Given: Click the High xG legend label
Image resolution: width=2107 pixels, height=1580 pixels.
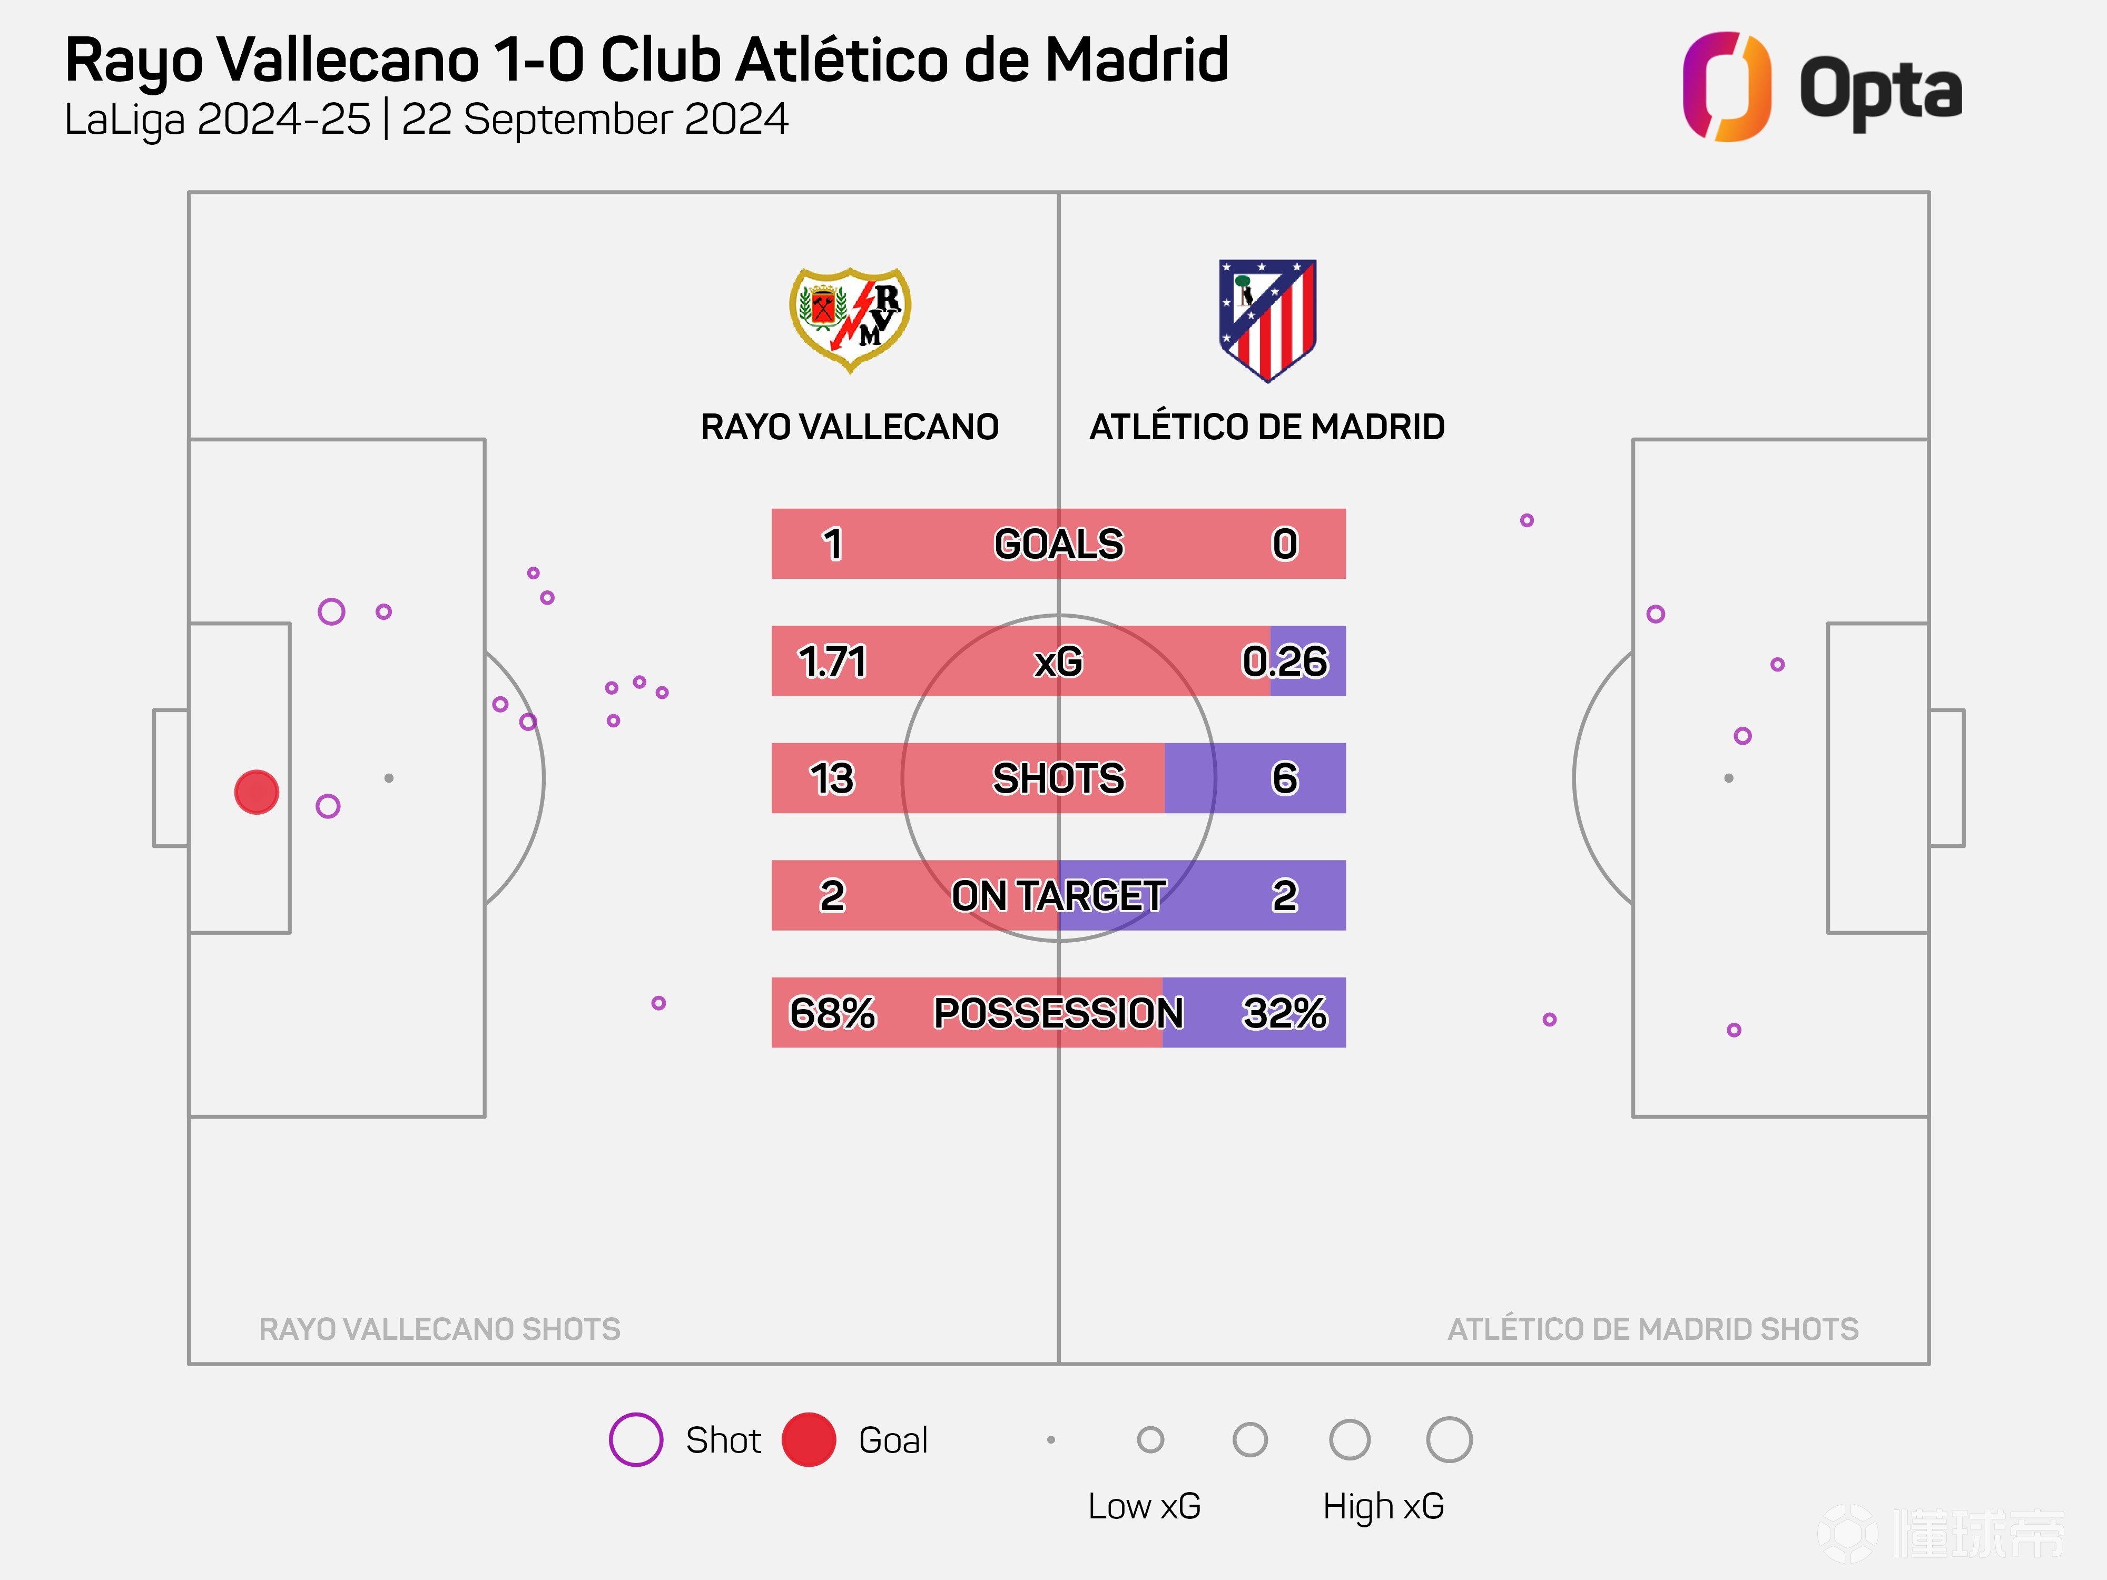Looking at the screenshot, I should (1383, 1507).
